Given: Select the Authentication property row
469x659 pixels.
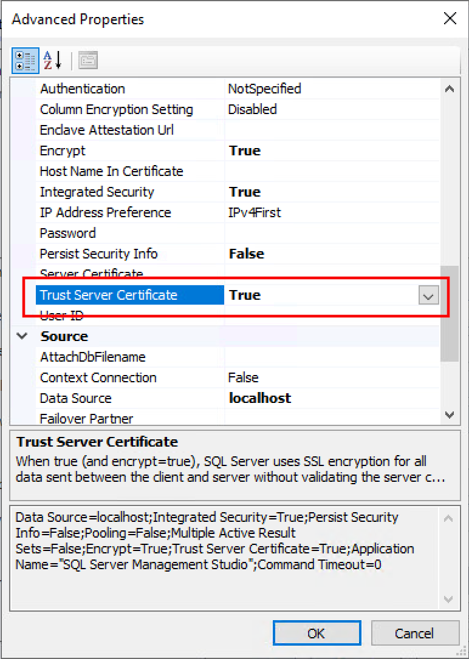Looking at the screenshot, I should (x=238, y=89).
